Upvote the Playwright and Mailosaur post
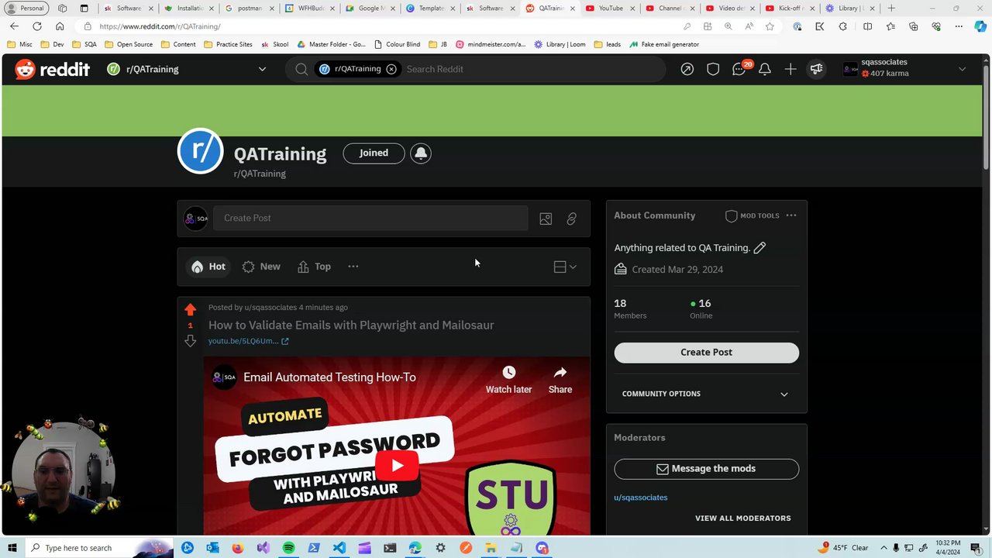 point(190,310)
